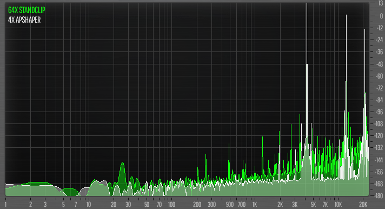Viewport: 385px width, 209px height.
Task: Click the 2K frequency axis label
Action: point(280,204)
